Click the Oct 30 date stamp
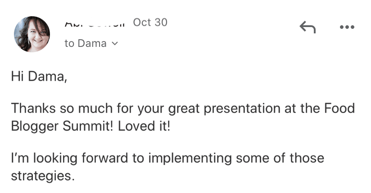Viewport: 371px width, 193px height. [150, 23]
